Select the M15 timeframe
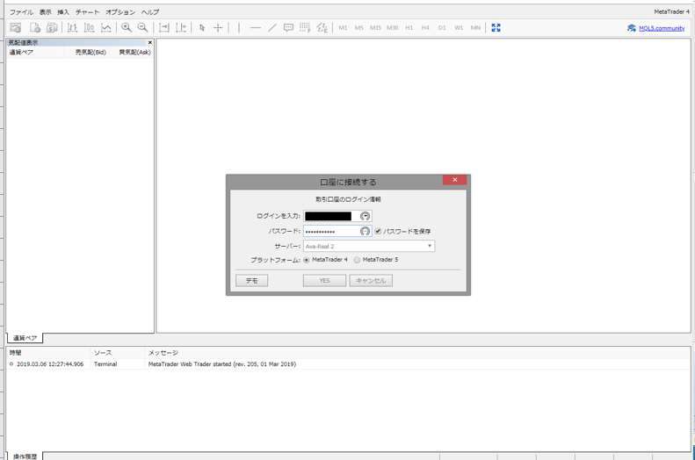 click(x=375, y=28)
